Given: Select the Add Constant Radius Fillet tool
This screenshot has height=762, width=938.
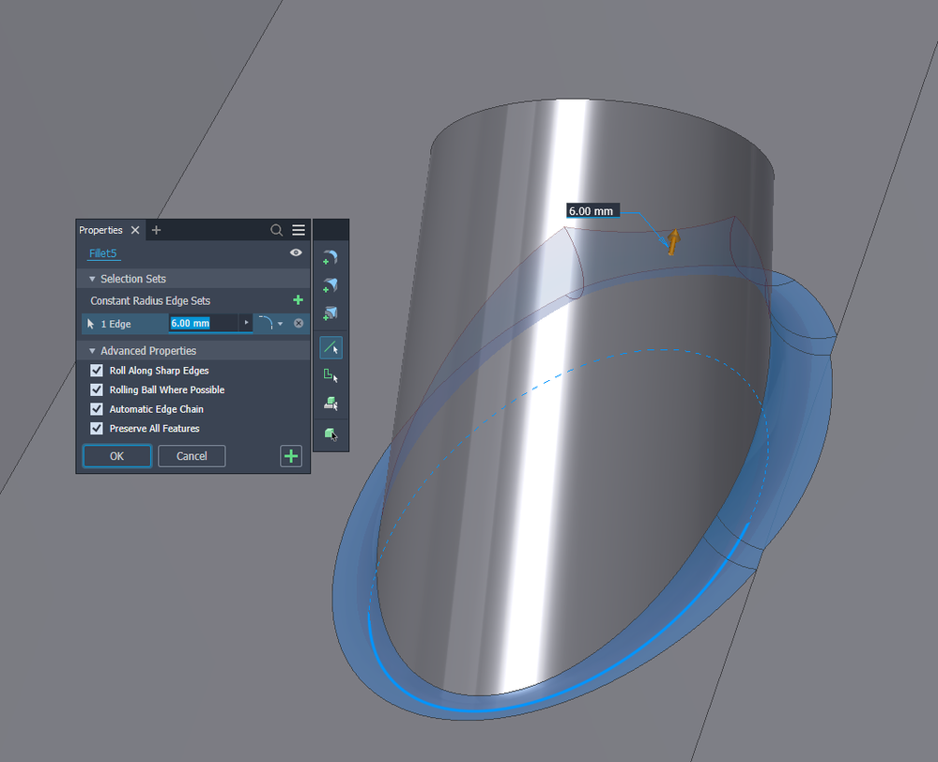Looking at the screenshot, I should (x=331, y=257).
